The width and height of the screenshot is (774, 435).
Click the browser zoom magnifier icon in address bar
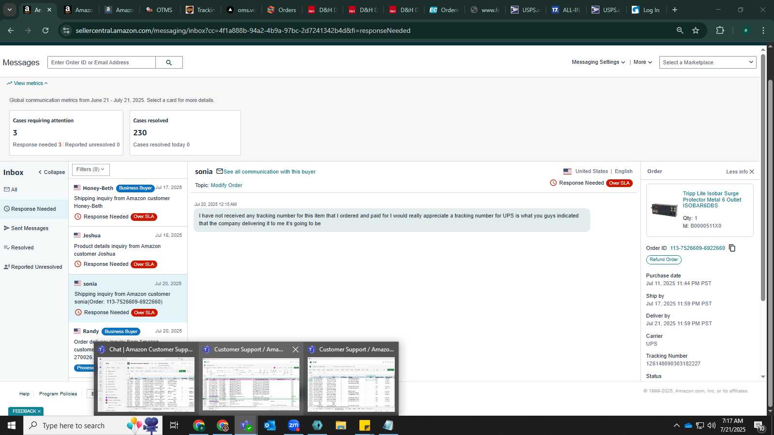[680, 30]
